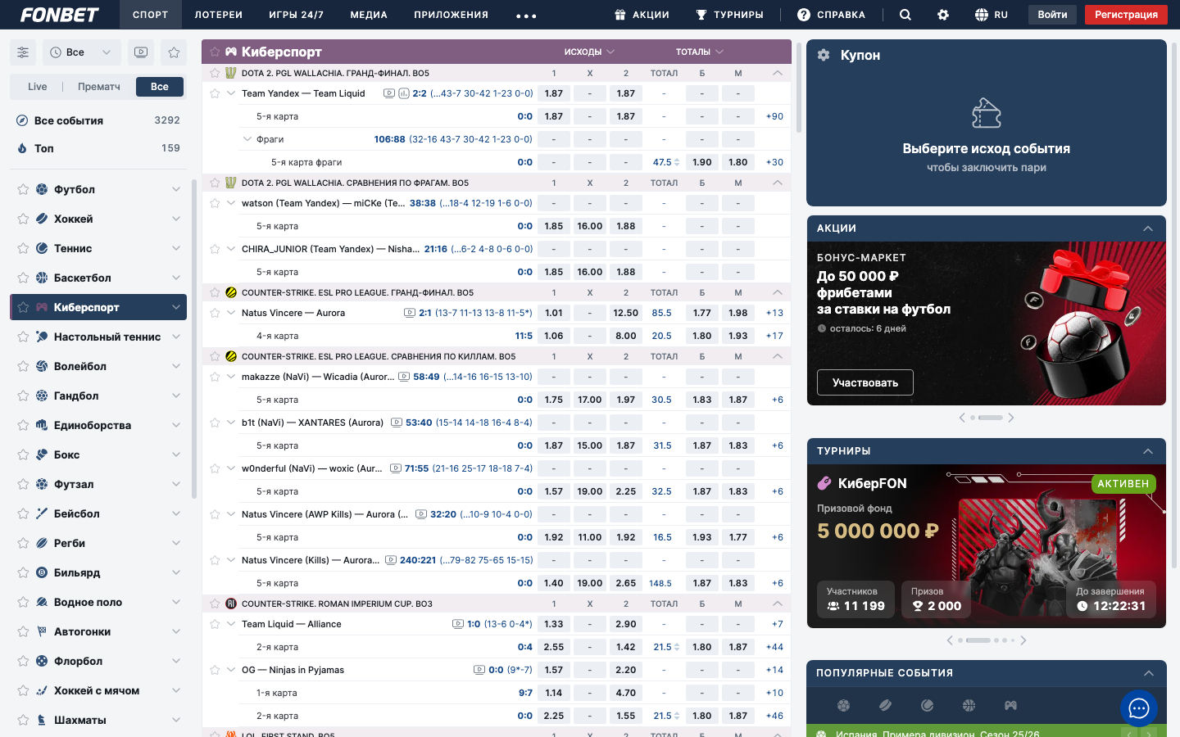Toggle favorite star for Team Yandex — Team Liquid

tap(215, 93)
